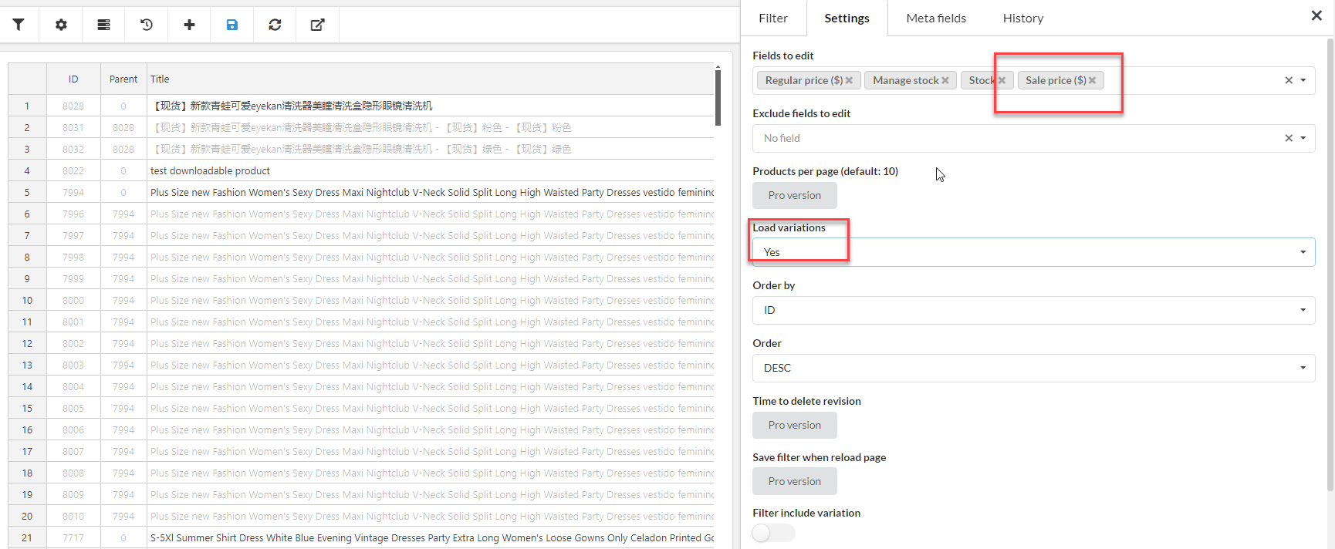Select the title cell in row 1
This screenshot has height=549, width=1335.
click(x=431, y=106)
